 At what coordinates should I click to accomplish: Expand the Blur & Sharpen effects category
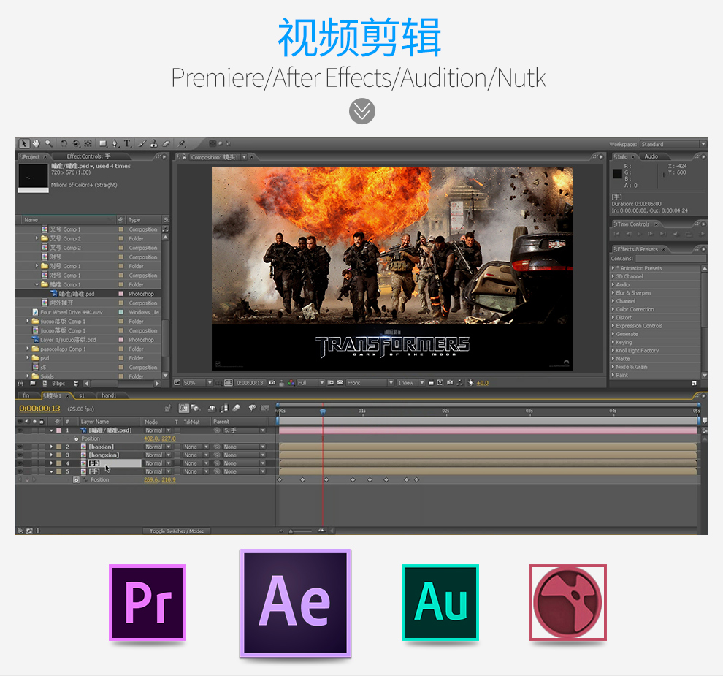pyautogui.click(x=613, y=293)
